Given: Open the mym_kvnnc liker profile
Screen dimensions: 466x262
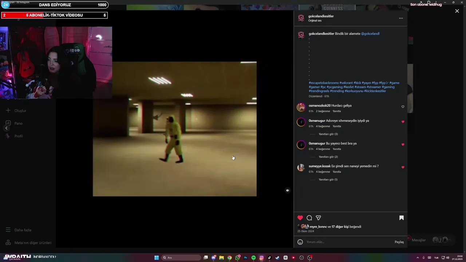Looking at the screenshot, I should point(318,227).
